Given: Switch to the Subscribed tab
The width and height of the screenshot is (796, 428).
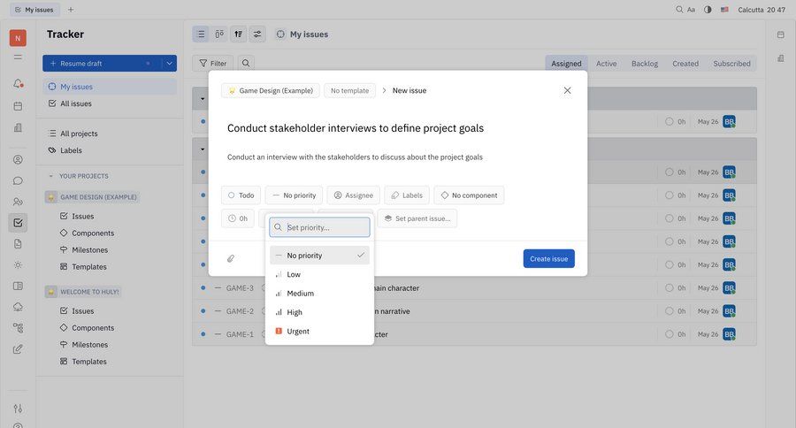Looking at the screenshot, I should [731, 64].
